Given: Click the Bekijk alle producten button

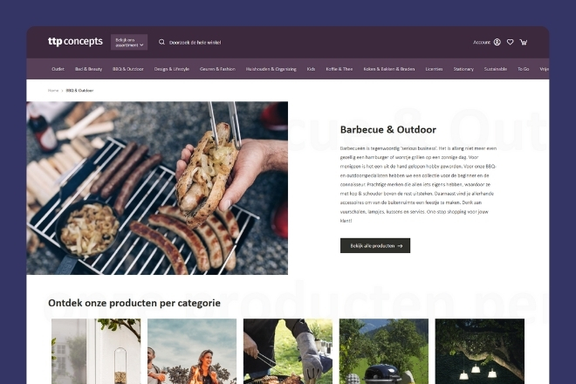Looking at the screenshot, I should pos(375,245).
